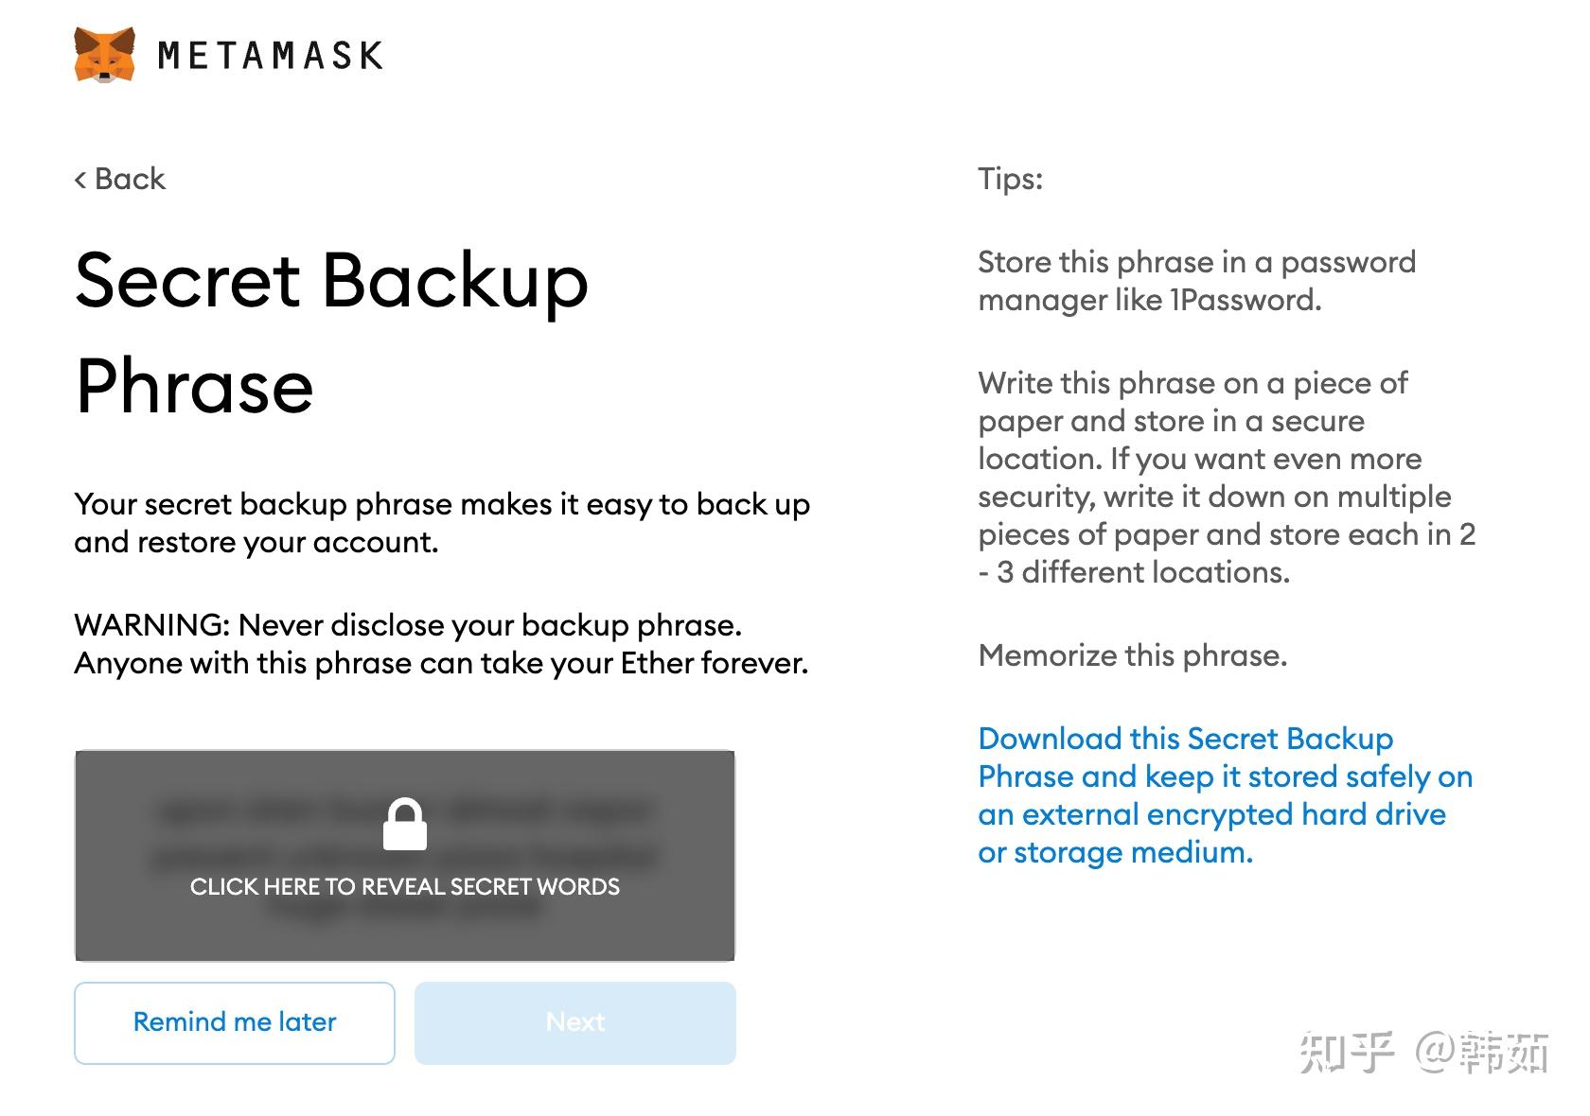This screenshot has width=1590, height=1116.
Task: Click the WARNING: Never disclose line
Action: 408,625
